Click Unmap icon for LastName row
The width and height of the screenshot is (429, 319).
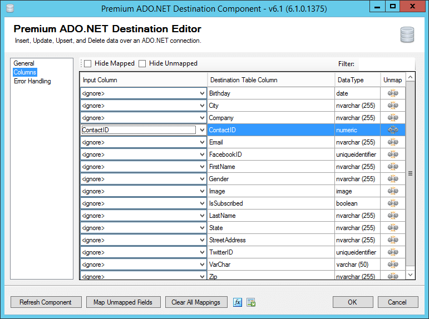(393, 216)
